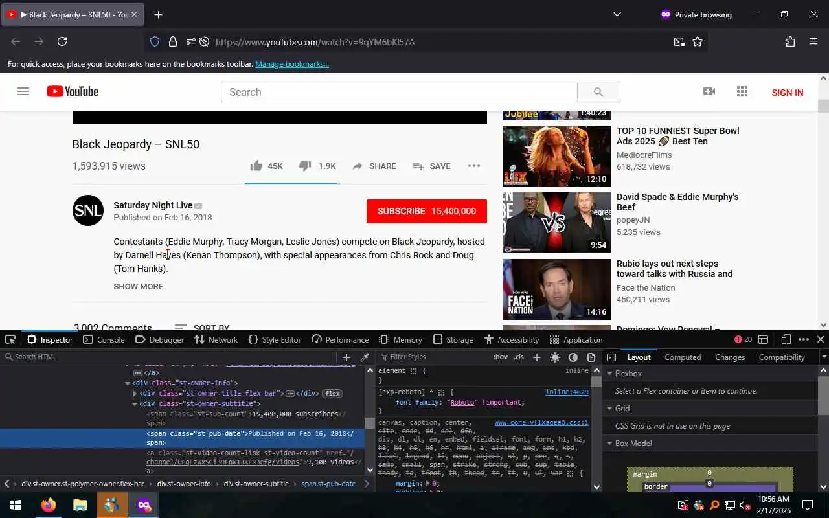Toggle dark color scheme simulation
Screen dimensions: 829x518
click(573, 357)
